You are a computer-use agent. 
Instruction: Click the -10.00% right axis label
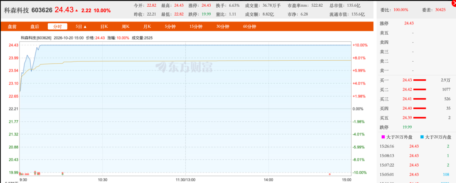point(360,172)
